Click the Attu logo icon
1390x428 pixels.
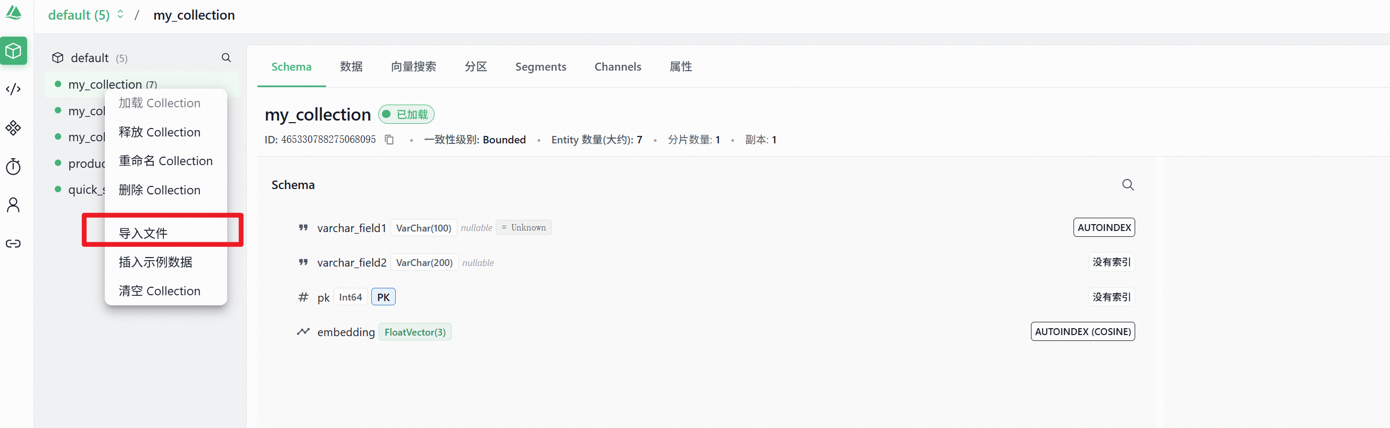[13, 13]
